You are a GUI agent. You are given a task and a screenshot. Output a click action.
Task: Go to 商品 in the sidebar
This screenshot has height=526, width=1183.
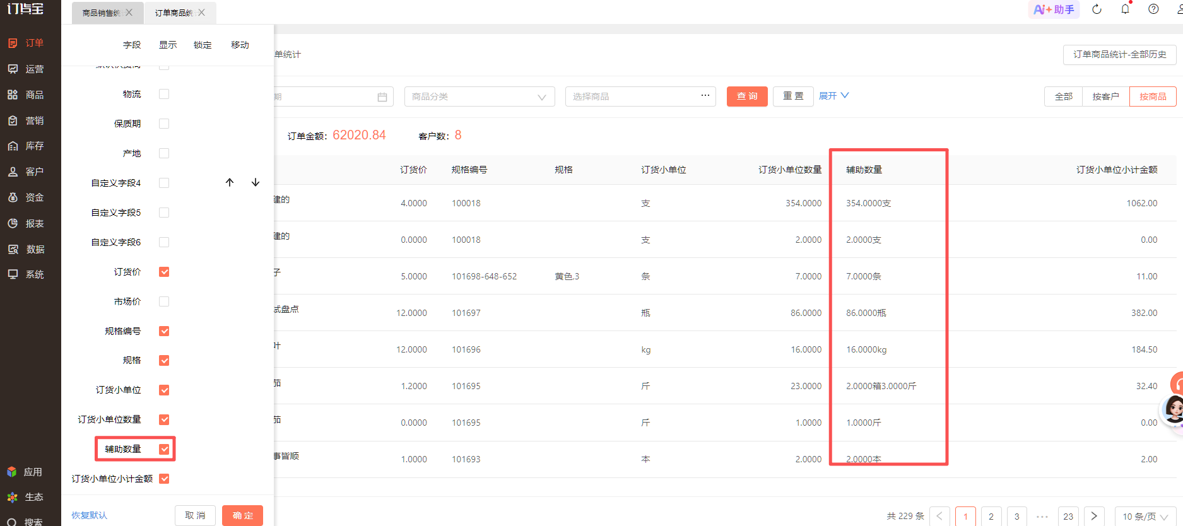[26, 95]
